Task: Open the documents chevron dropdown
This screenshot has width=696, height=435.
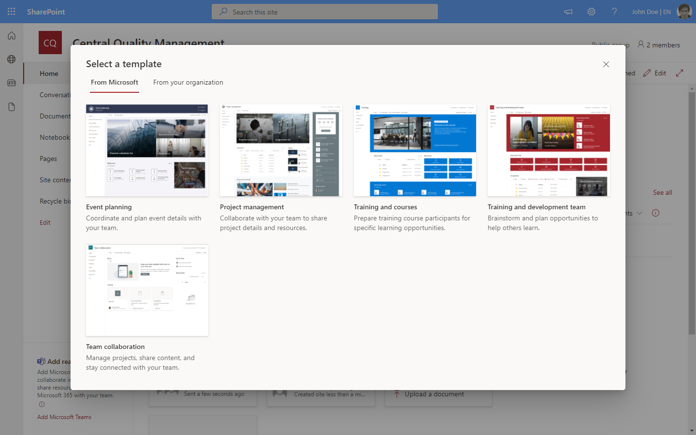Action: (640, 213)
